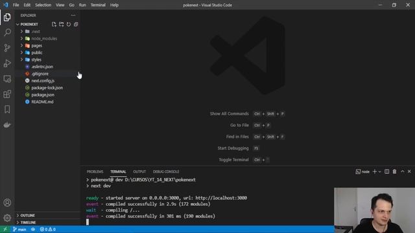Maximize the terminal panel size
This screenshot has height=233, width=415.
pos(402,172)
